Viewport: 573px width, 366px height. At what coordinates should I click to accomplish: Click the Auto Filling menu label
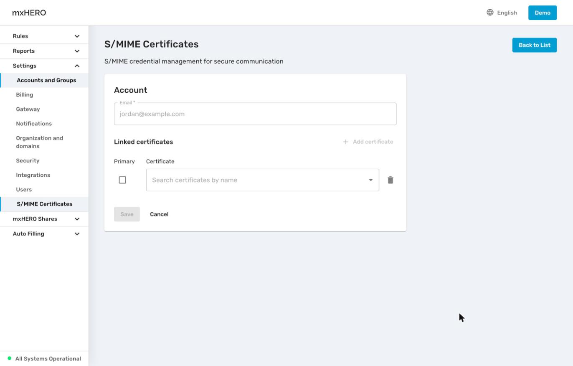(28, 234)
